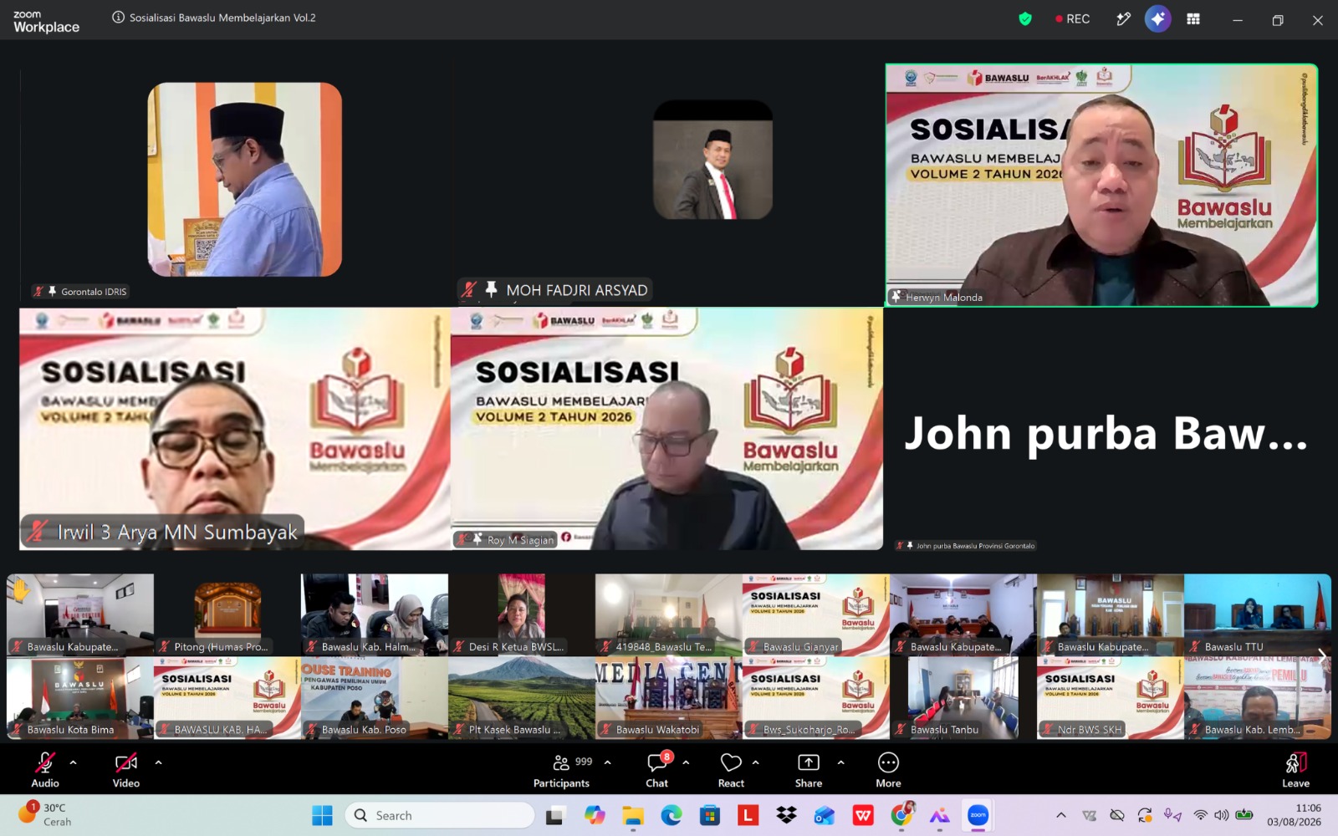The height and width of the screenshot is (836, 1338).
Task: Select Bawaslu Gianyar thumbnail
Action: (815, 614)
